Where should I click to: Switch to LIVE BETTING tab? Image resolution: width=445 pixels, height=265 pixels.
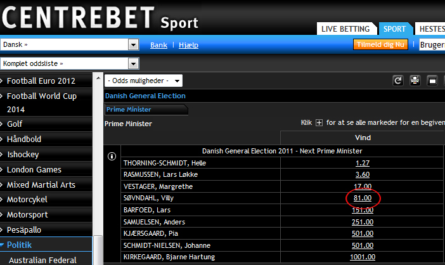345,29
